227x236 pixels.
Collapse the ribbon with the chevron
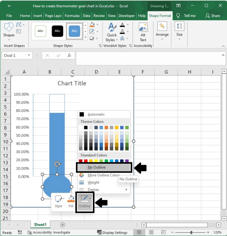pyautogui.click(x=223, y=46)
